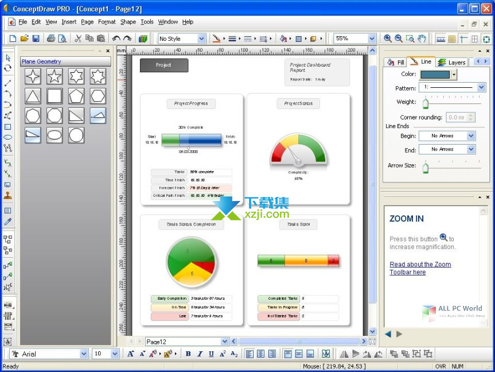495x372 pixels.
Task: Pick the pentagon shape from library
Action: (76, 96)
